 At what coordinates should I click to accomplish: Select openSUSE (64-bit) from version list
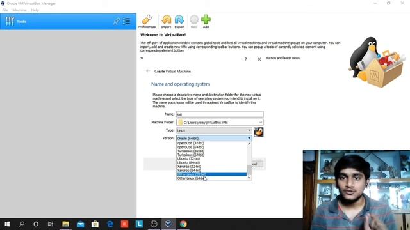tap(211, 147)
